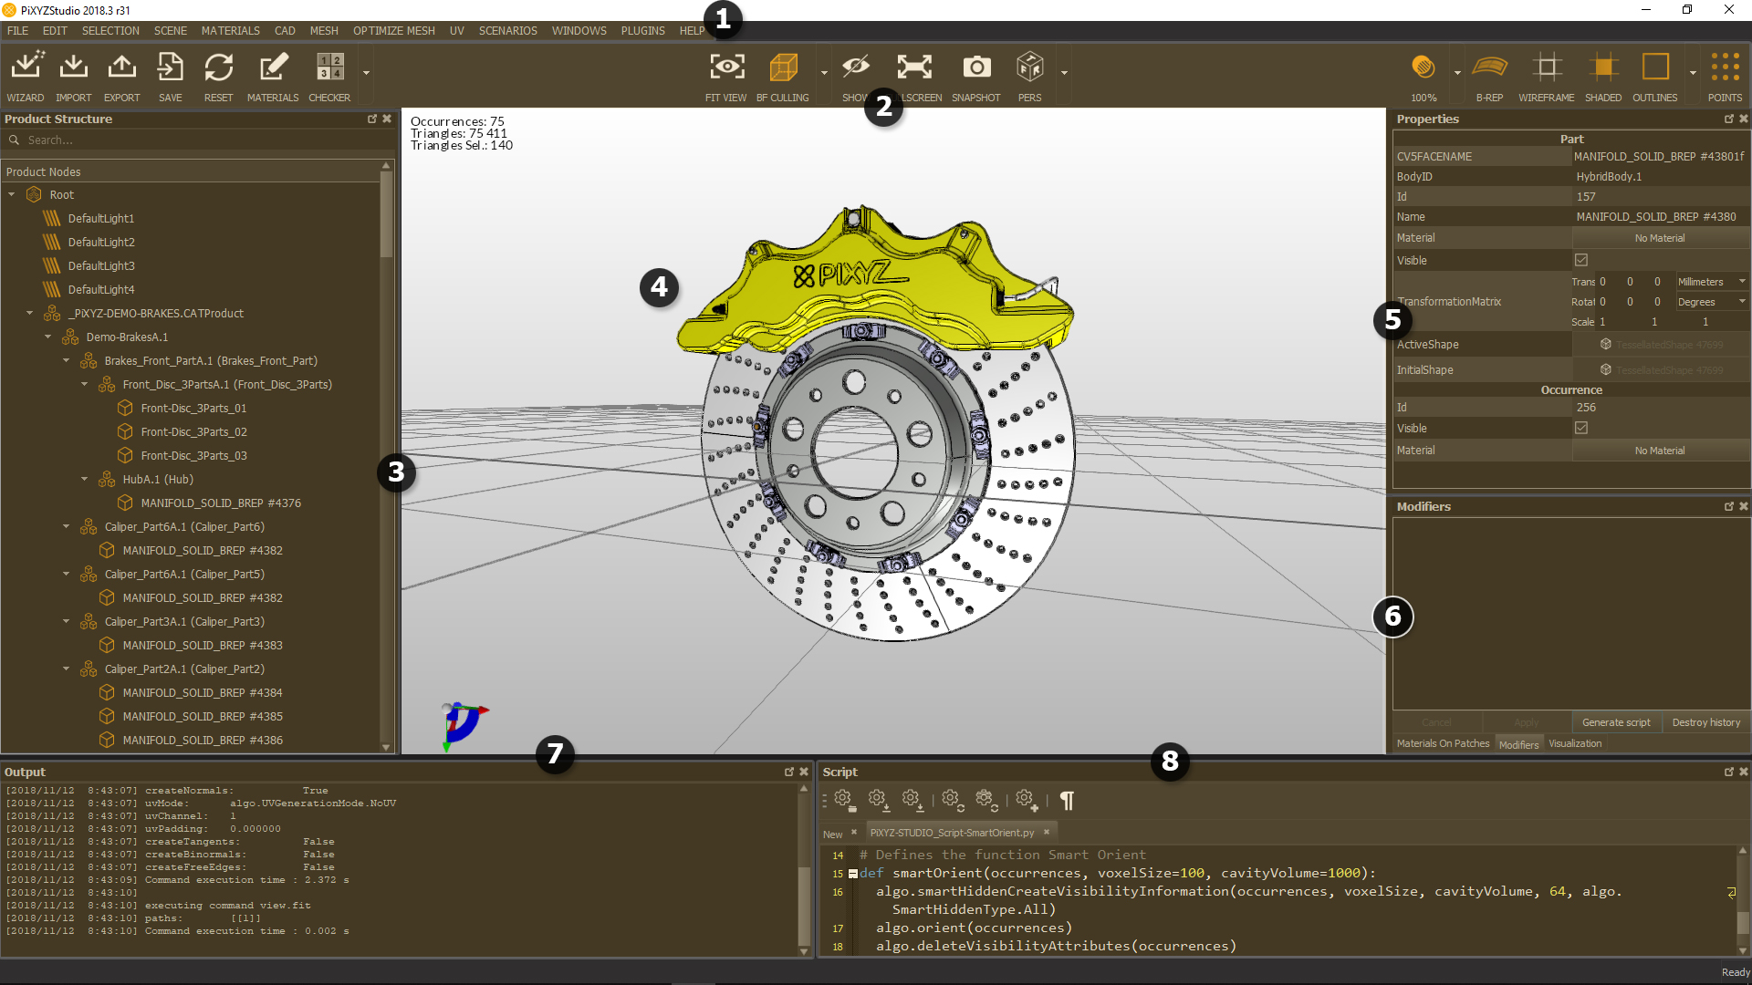Toggle BF Culling in the toolbar

click(783, 67)
